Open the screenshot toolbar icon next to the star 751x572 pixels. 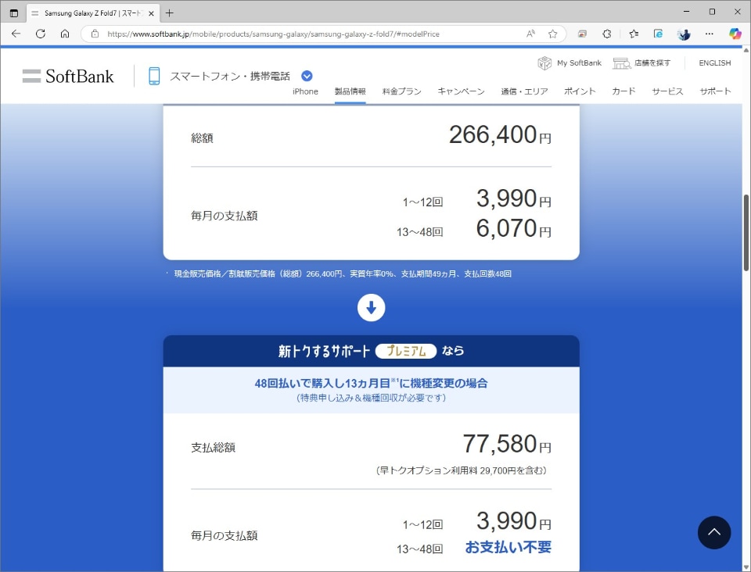(x=582, y=34)
